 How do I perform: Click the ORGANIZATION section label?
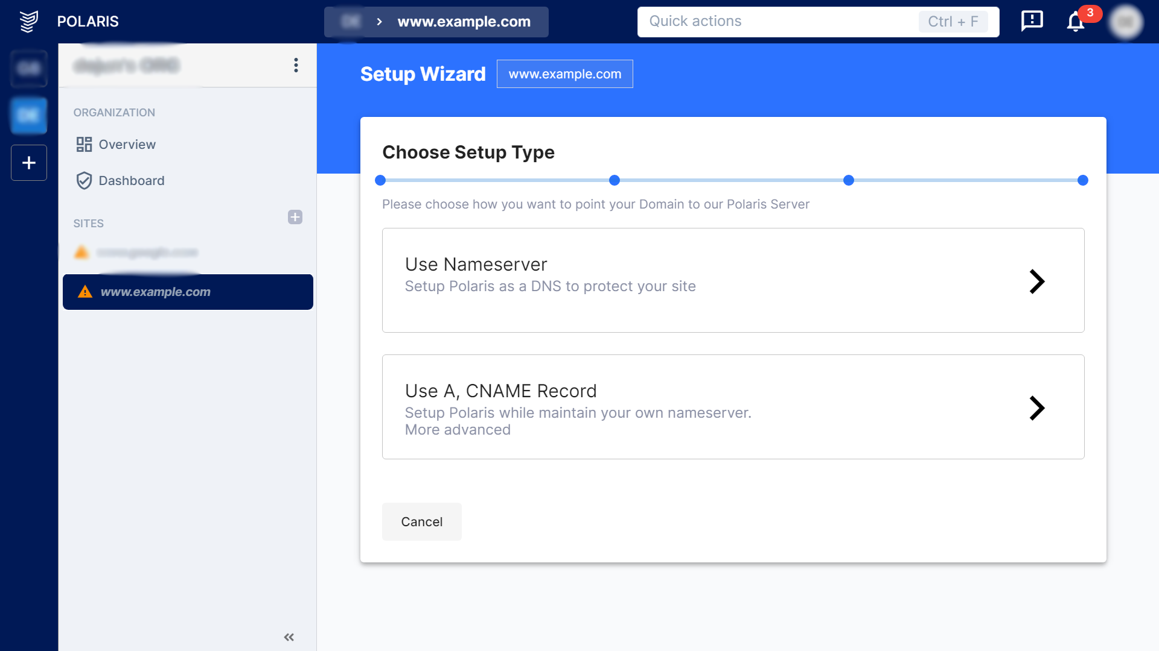pyautogui.click(x=114, y=113)
